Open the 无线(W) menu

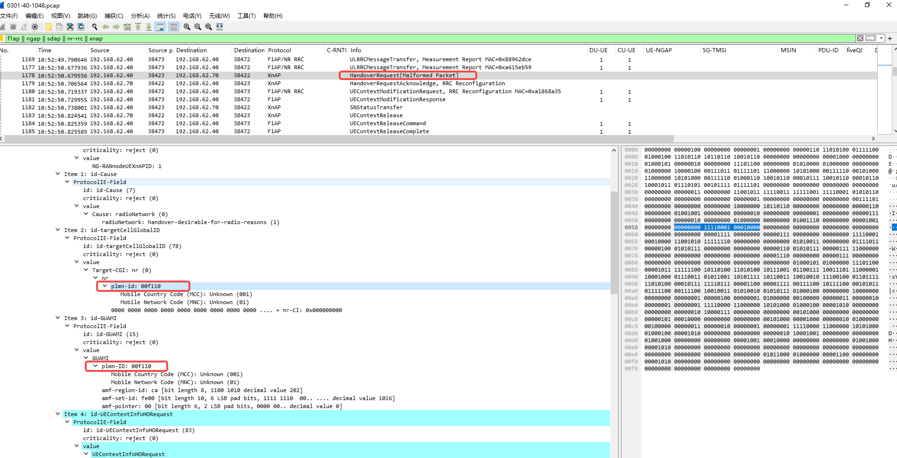[x=219, y=16]
